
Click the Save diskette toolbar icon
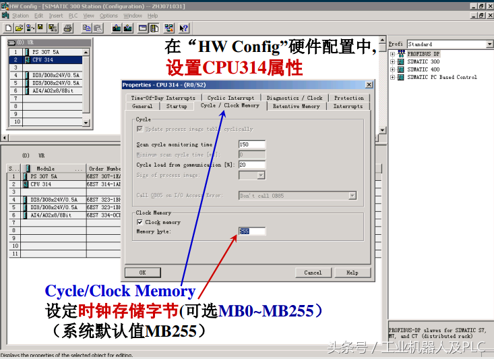click(40, 28)
